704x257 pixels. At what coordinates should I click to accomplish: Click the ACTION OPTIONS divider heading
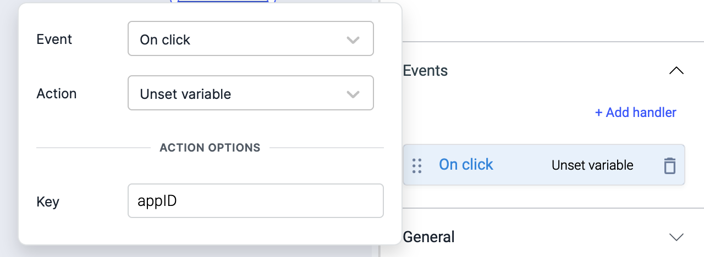(x=210, y=148)
